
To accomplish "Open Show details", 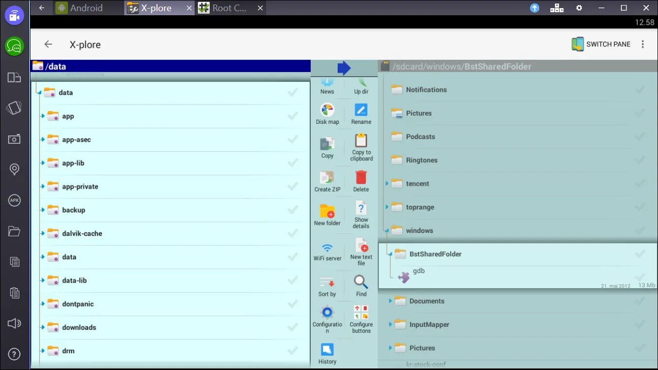I will pyautogui.click(x=361, y=215).
